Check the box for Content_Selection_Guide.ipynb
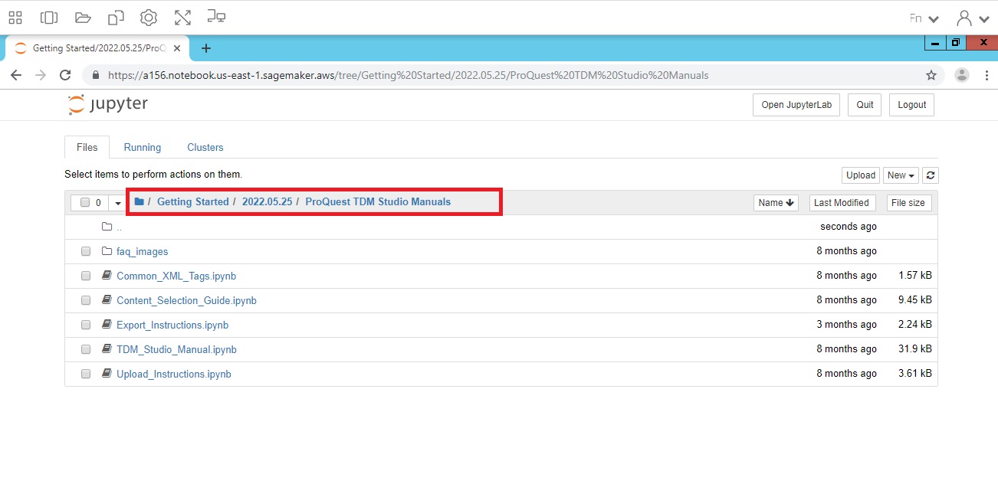This screenshot has height=484, width=998. (86, 300)
